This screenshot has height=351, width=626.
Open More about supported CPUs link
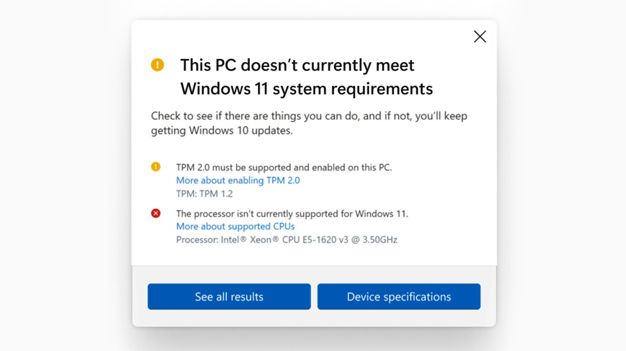point(235,226)
